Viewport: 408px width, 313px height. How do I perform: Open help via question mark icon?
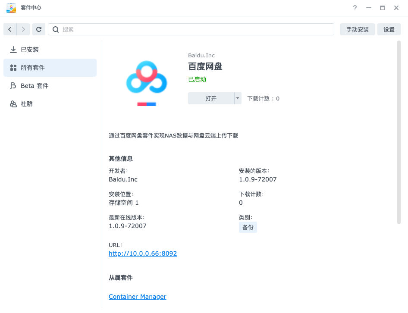click(x=355, y=8)
